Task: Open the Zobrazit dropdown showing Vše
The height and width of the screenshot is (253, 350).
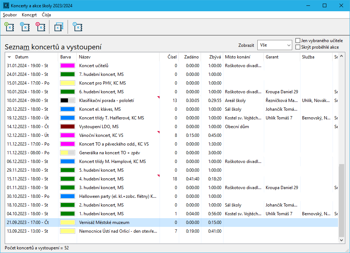Action: point(274,45)
